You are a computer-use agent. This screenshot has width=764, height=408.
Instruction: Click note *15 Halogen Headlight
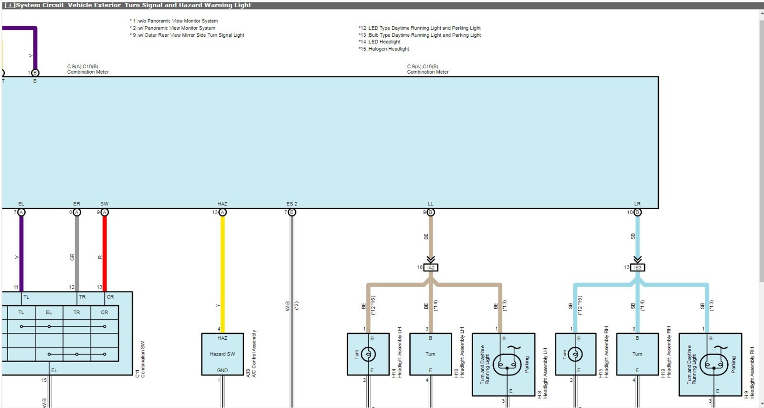point(384,49)
